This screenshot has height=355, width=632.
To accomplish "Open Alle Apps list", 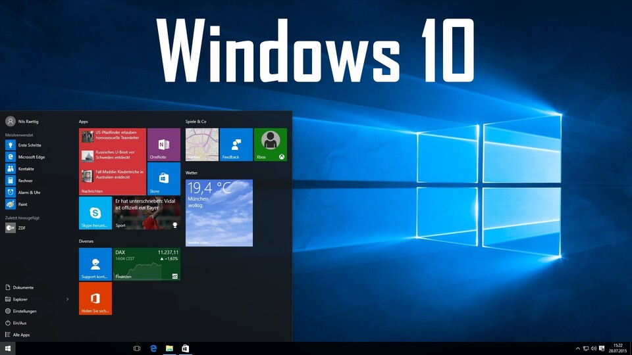I will click(21, 335).
